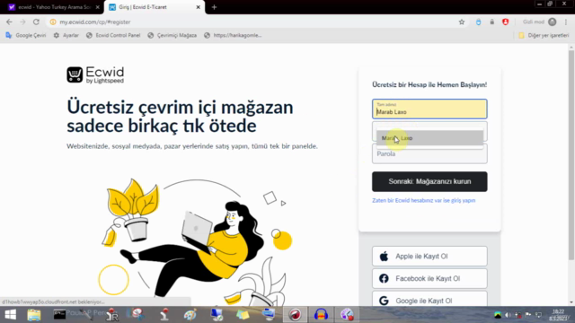Expand the Diğer yer işaretleri folder

click(x=544, y=35)
